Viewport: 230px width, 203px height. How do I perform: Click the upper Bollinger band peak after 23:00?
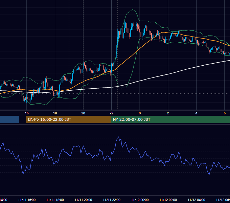[x=133, y=9]
